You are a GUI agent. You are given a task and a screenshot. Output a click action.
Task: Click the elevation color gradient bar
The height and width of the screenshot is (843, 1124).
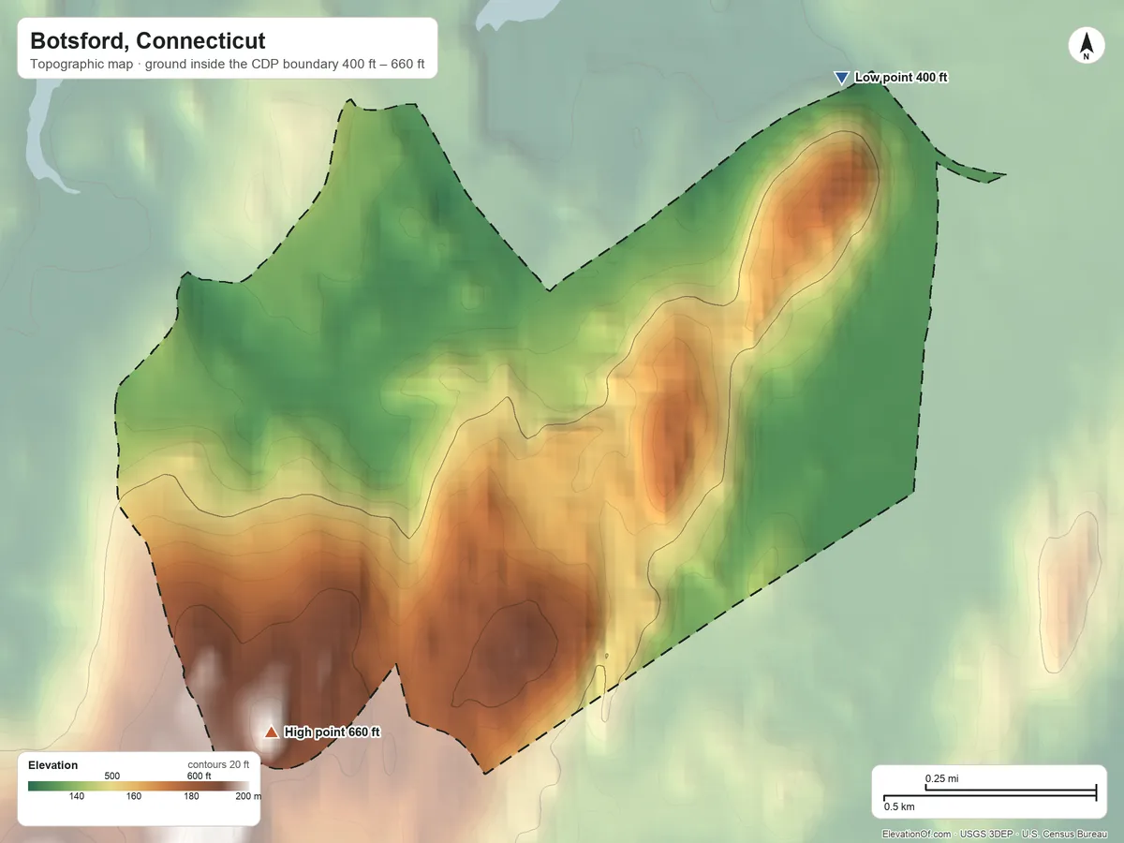pyautogui.click(x=139, y=786)
